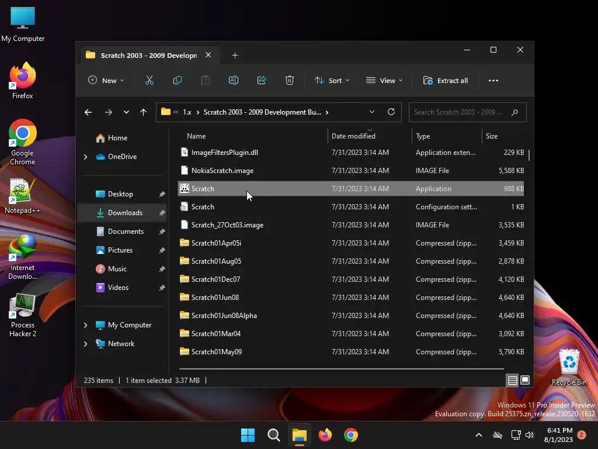Open Documents in quick access
The width and height of the screenshot is (598, 449).
point(126,232)
